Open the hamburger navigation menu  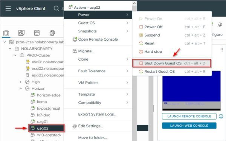8,9
